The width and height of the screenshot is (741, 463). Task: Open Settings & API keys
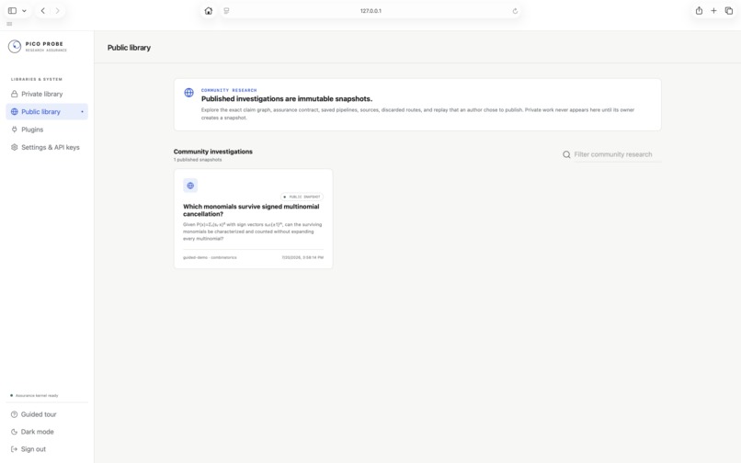pyautogui.click(x=47, y=147)
